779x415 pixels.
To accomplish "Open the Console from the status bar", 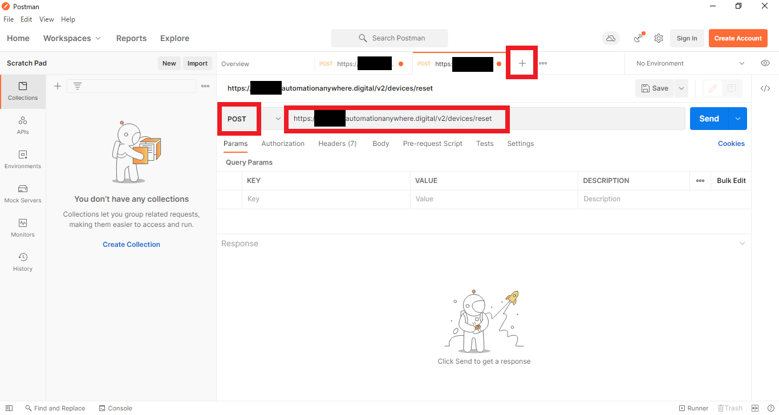I will click(115, 408).
